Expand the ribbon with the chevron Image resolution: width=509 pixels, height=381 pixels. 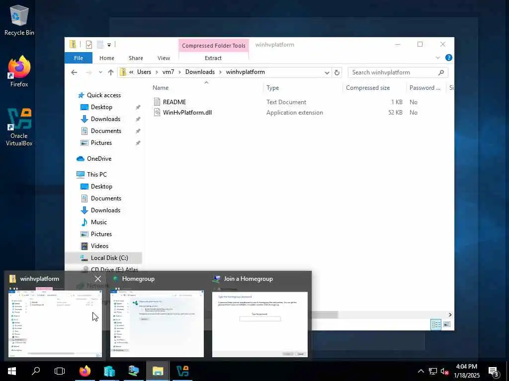[437, 58]
